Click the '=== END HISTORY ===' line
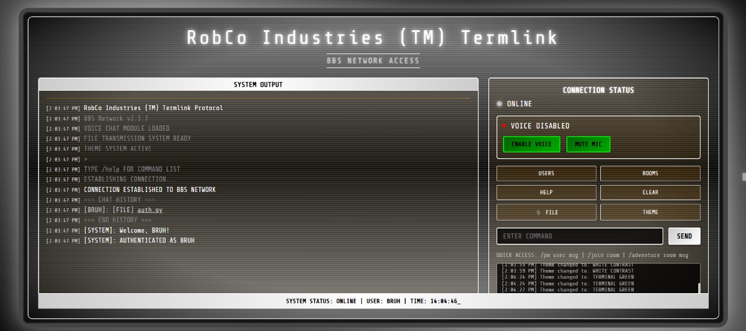Image resolution: width=746 pixels, height=331 pixels. [118, 220]
